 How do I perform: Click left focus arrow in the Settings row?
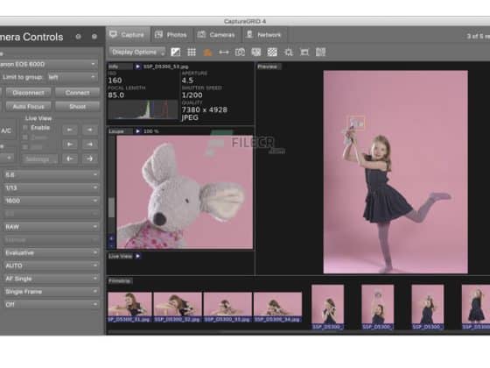tap(70, 159)
